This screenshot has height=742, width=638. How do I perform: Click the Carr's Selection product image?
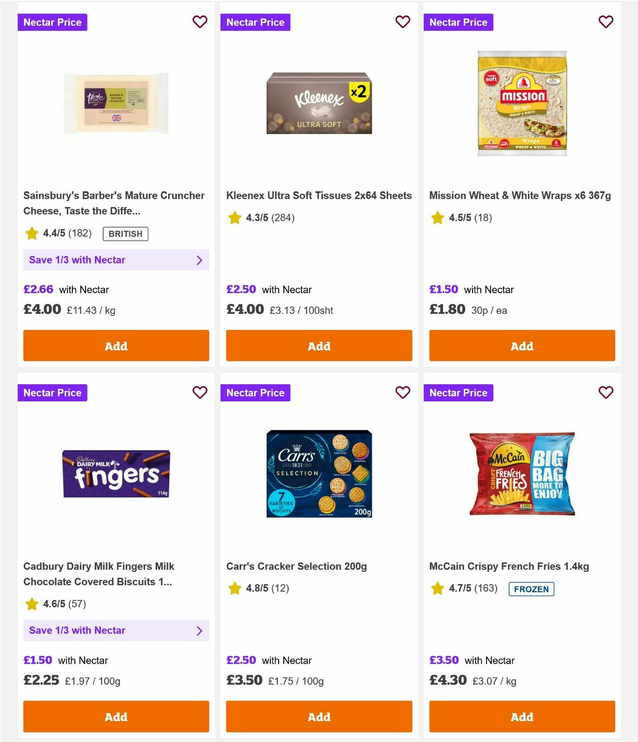point(318,474)
